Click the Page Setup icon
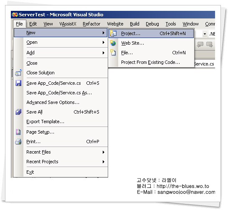 18,132
